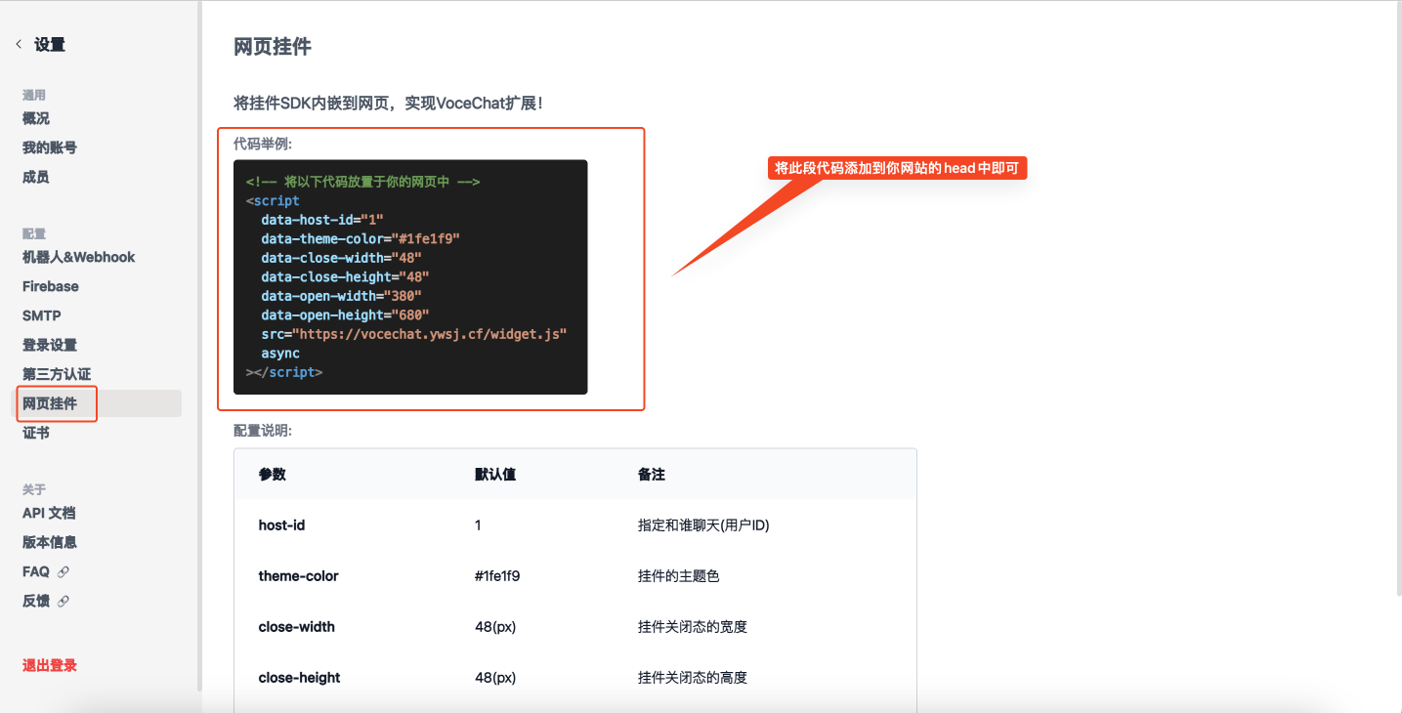The image size is (1402, 713).
Task: Click the default value #1fe1f9
Action: coord(497,575)
